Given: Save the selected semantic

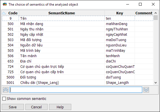Looking at the screenshot, I should (13, 107).
